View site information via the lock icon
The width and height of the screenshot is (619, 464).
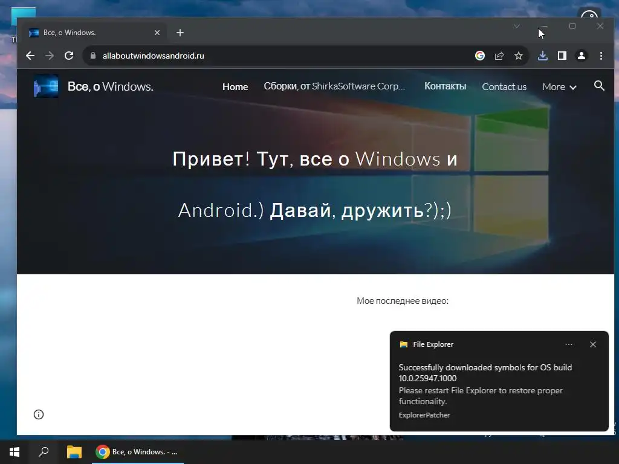pos(93,56)
